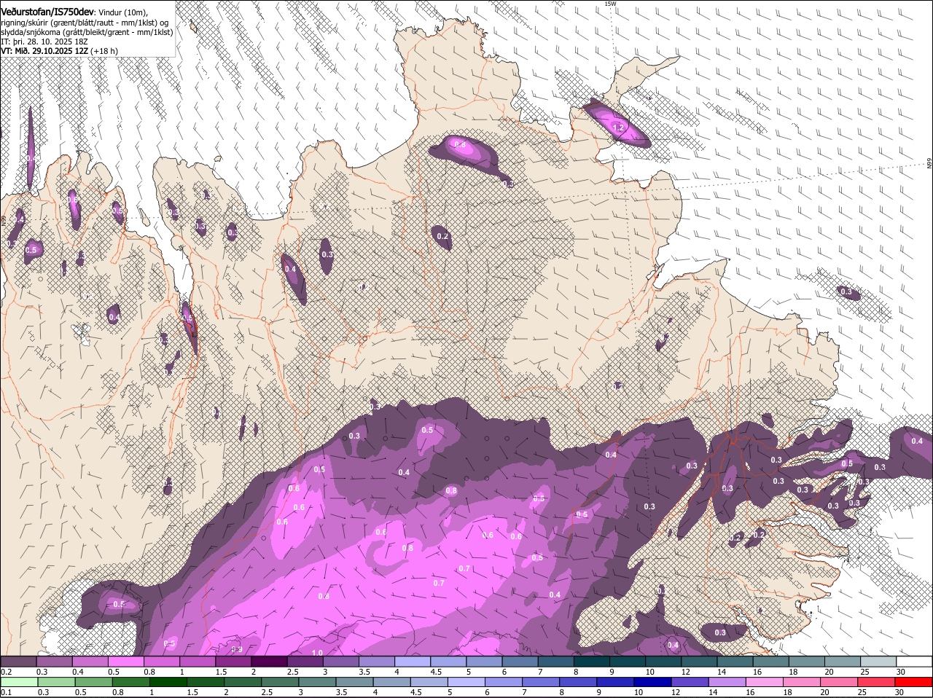The width and height of the screenshot is (933, 698).
Task: Click the '0.1' value label in the lower legend
Action: [6, 692]
